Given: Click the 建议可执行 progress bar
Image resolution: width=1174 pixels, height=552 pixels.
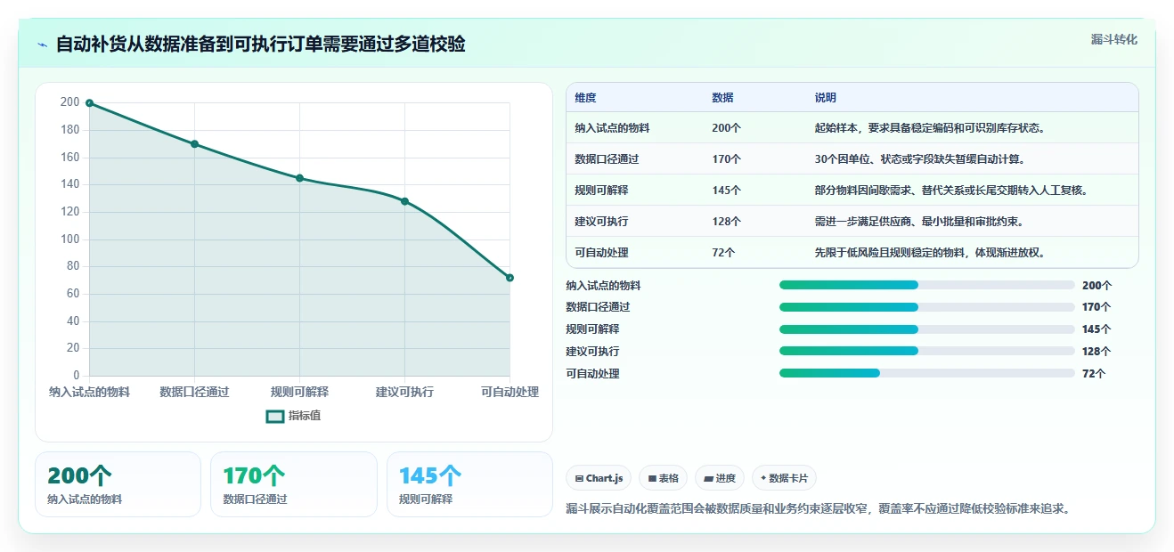Looking at the screenshot, I should point(926,352).
